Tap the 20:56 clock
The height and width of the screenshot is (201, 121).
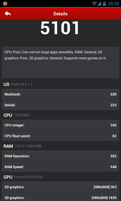pos(113,4)
